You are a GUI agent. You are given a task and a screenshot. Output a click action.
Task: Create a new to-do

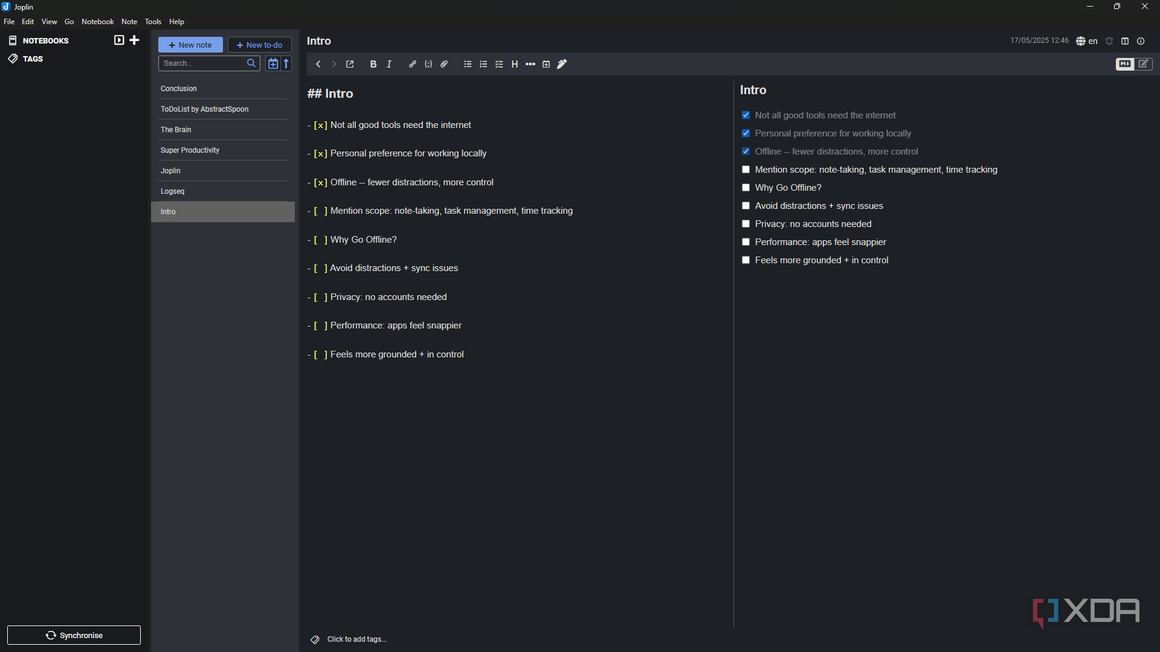[x=260, y=45]
